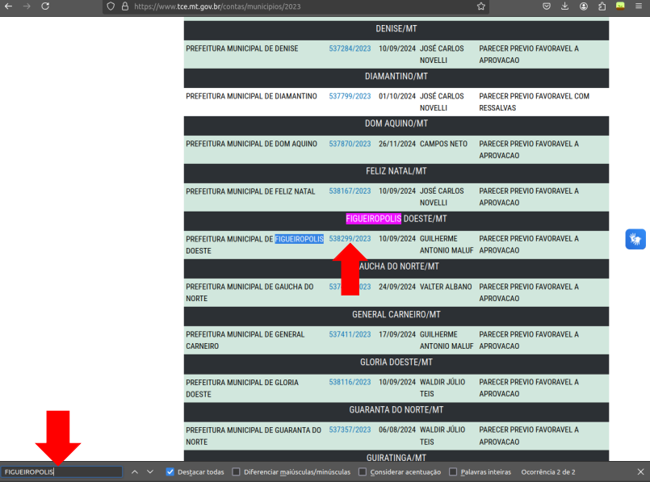Click the Ocorrência 2 de 2 status
Image resolution: width=650 pixels, height=482 pixels.
[548, 472]
